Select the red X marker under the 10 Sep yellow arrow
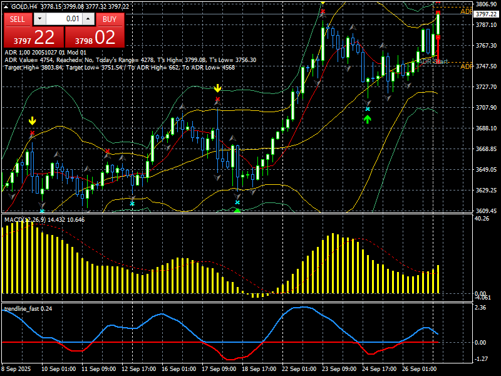The image size is (501, 376). tap(33, 133)
